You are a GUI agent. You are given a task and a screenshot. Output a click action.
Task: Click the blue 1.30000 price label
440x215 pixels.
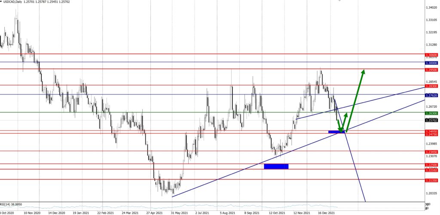pos(431,62)
